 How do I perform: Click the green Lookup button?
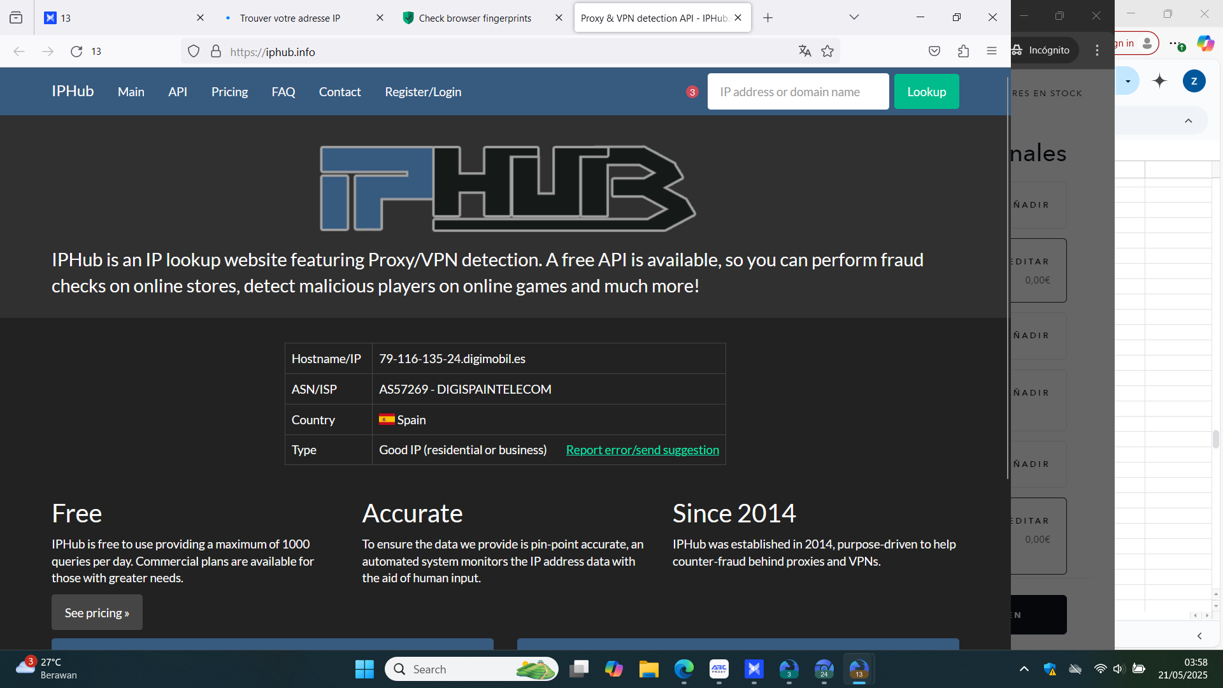(x=926, y=92)
